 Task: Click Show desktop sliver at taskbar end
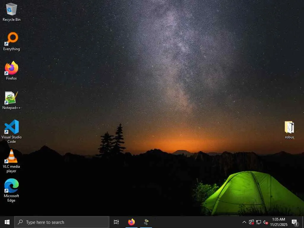[x=303, y=222]
